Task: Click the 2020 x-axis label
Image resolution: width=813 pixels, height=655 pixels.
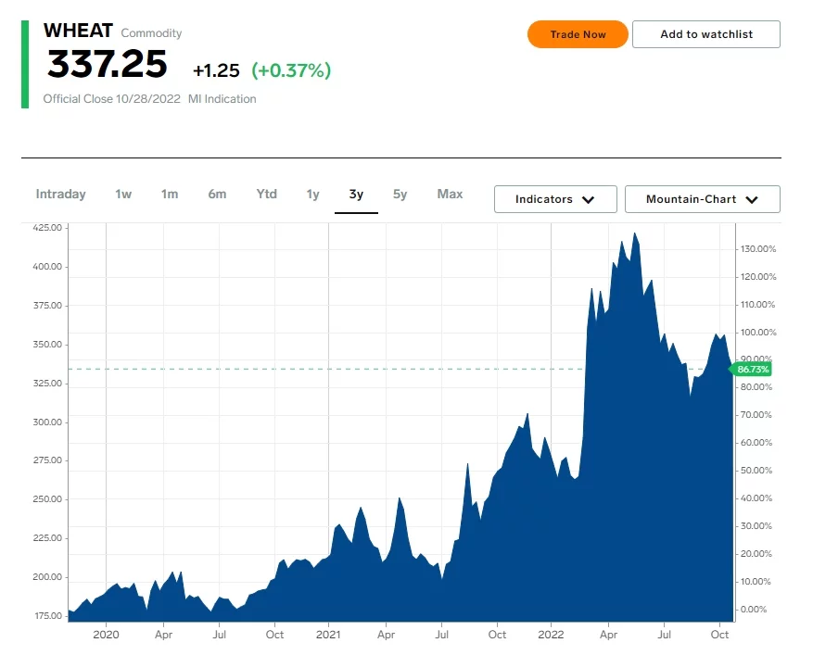Action: pos(106,635)
